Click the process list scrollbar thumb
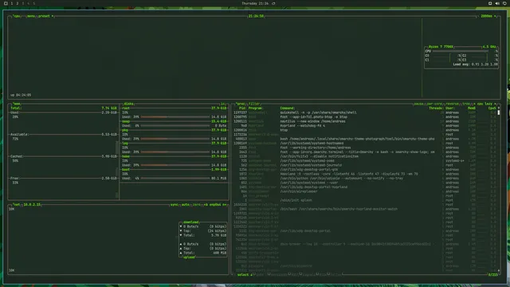The height and width of the screenshot is (287, 510). click(499, 112)
